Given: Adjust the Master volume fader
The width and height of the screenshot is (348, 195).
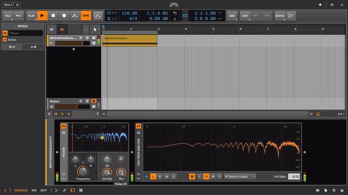Looking at the screenshot, I should pos(72,107).
